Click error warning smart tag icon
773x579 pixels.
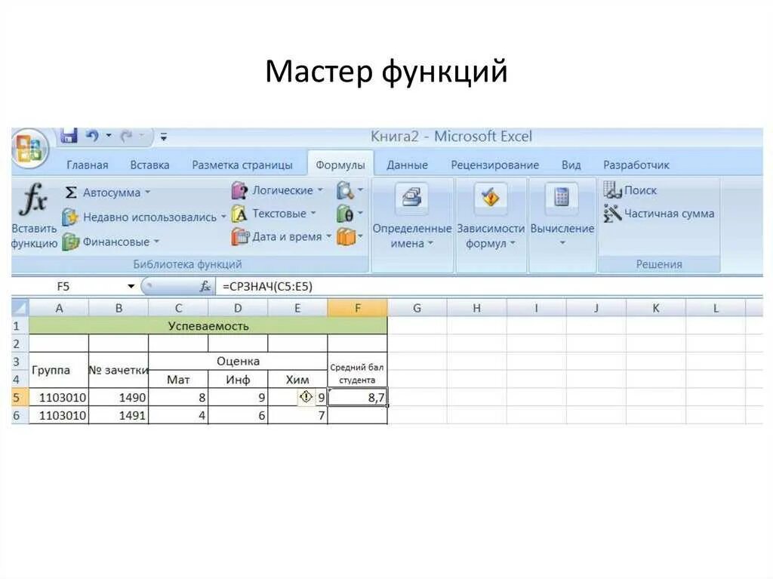pyautogui.click(x=306, y=396)
